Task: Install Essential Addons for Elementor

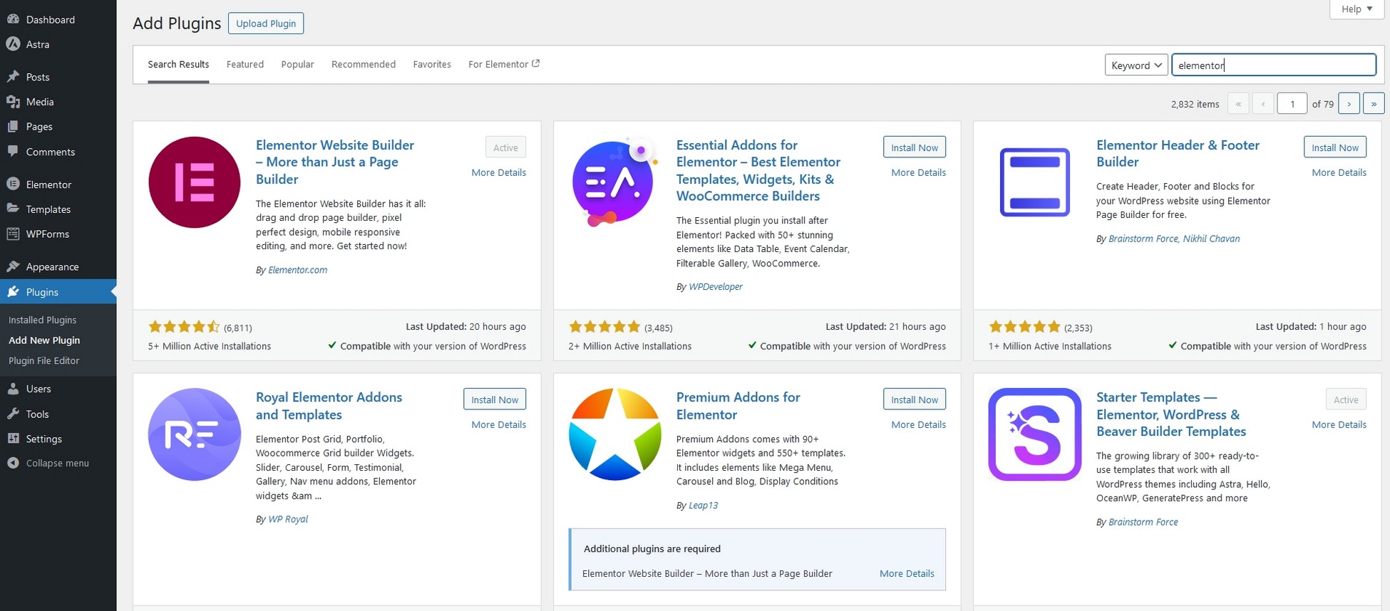Action: (x=915, y=147)
